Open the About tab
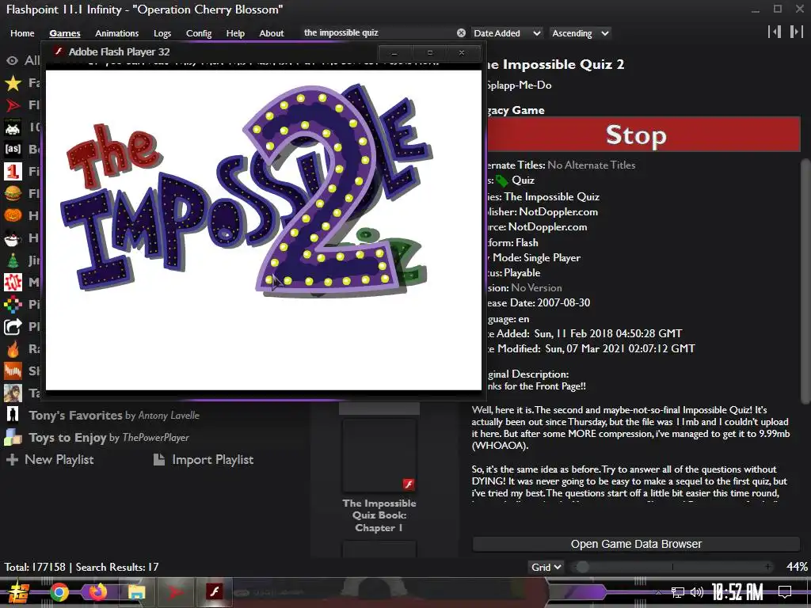 (x=272, y=33)
